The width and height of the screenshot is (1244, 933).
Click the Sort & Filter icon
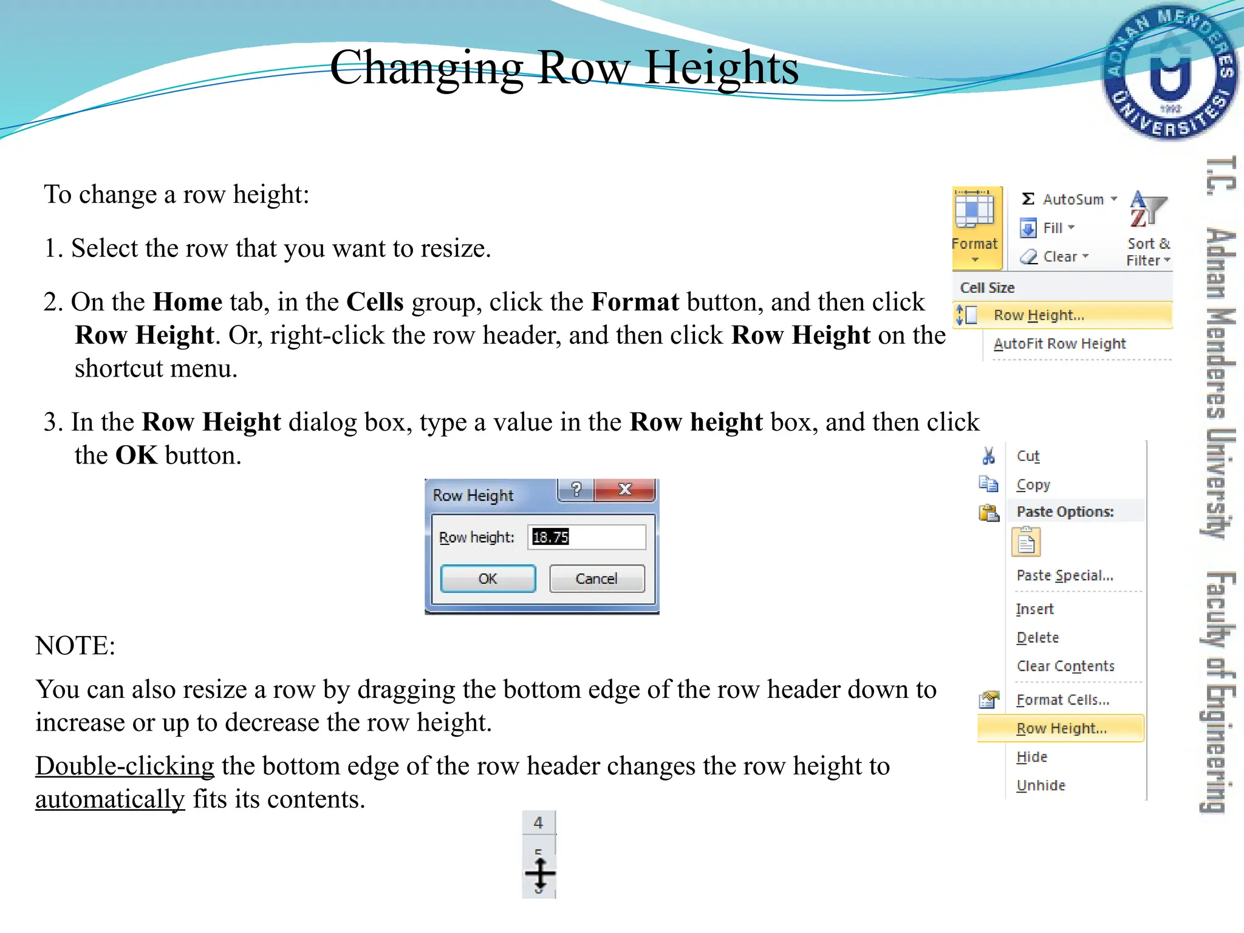(x=1147, y=210)
